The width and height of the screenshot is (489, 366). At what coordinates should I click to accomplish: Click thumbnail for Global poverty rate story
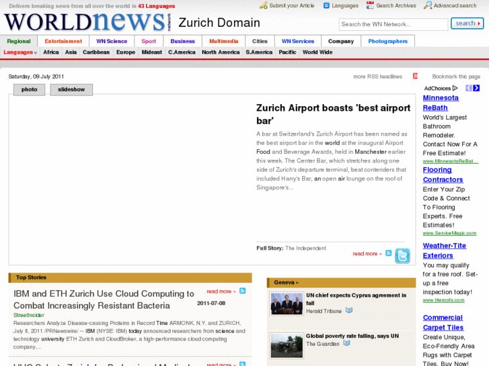click(x=287, y=345)
